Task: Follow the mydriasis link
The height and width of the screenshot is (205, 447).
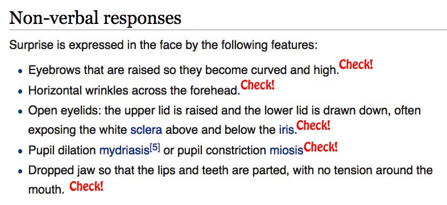Action: tap(125, 150)
